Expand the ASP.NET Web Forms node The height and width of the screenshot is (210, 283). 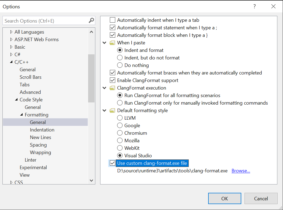(11, 40)
